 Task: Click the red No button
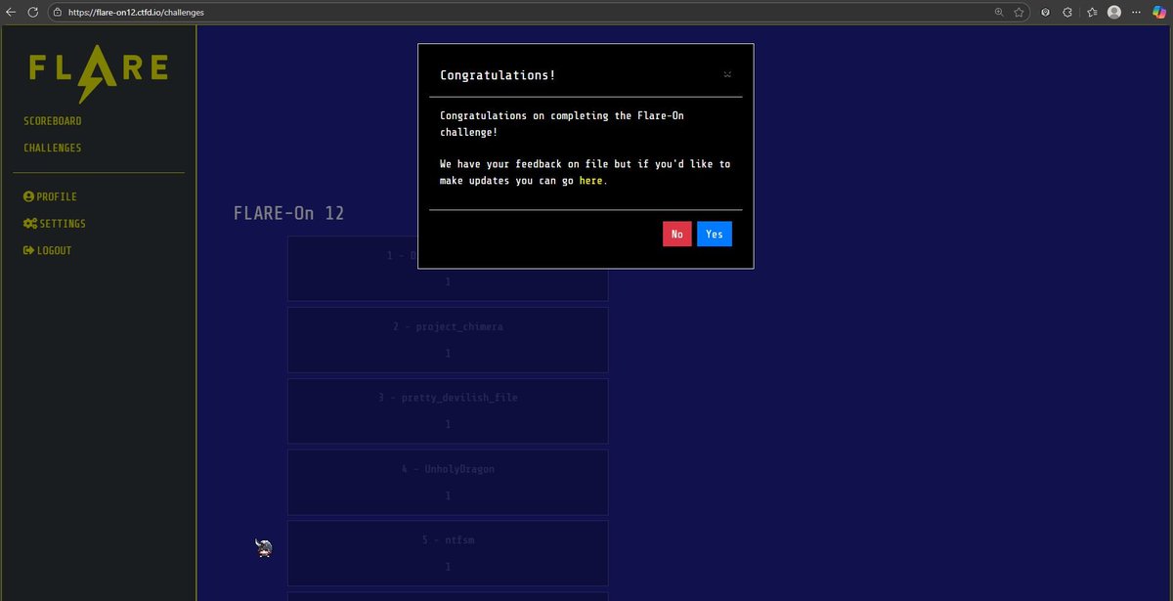676,234
